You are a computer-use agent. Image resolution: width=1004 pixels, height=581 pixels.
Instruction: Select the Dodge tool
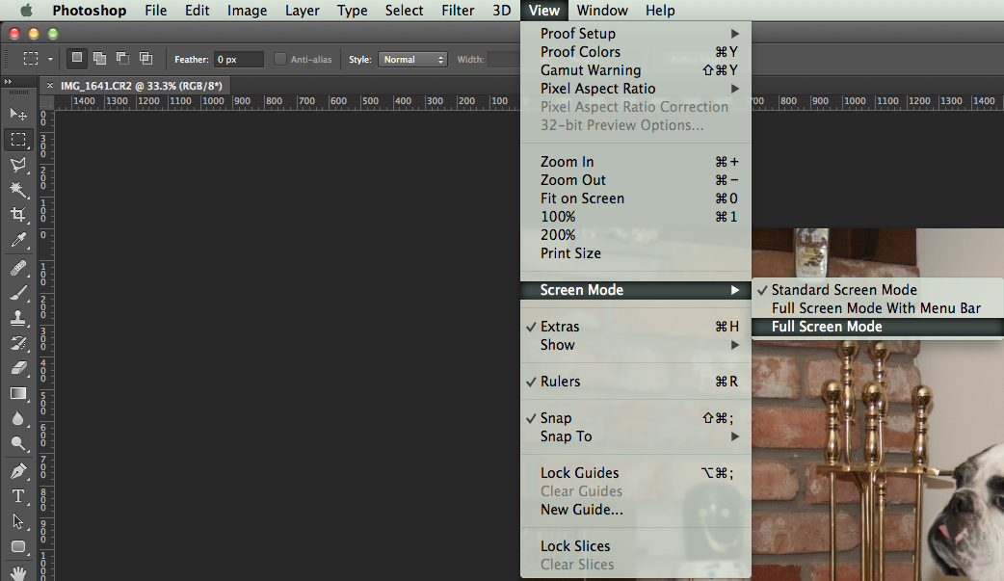[18, 443]
